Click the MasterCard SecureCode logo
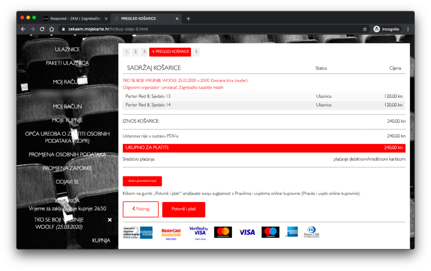 click(171, 233)
